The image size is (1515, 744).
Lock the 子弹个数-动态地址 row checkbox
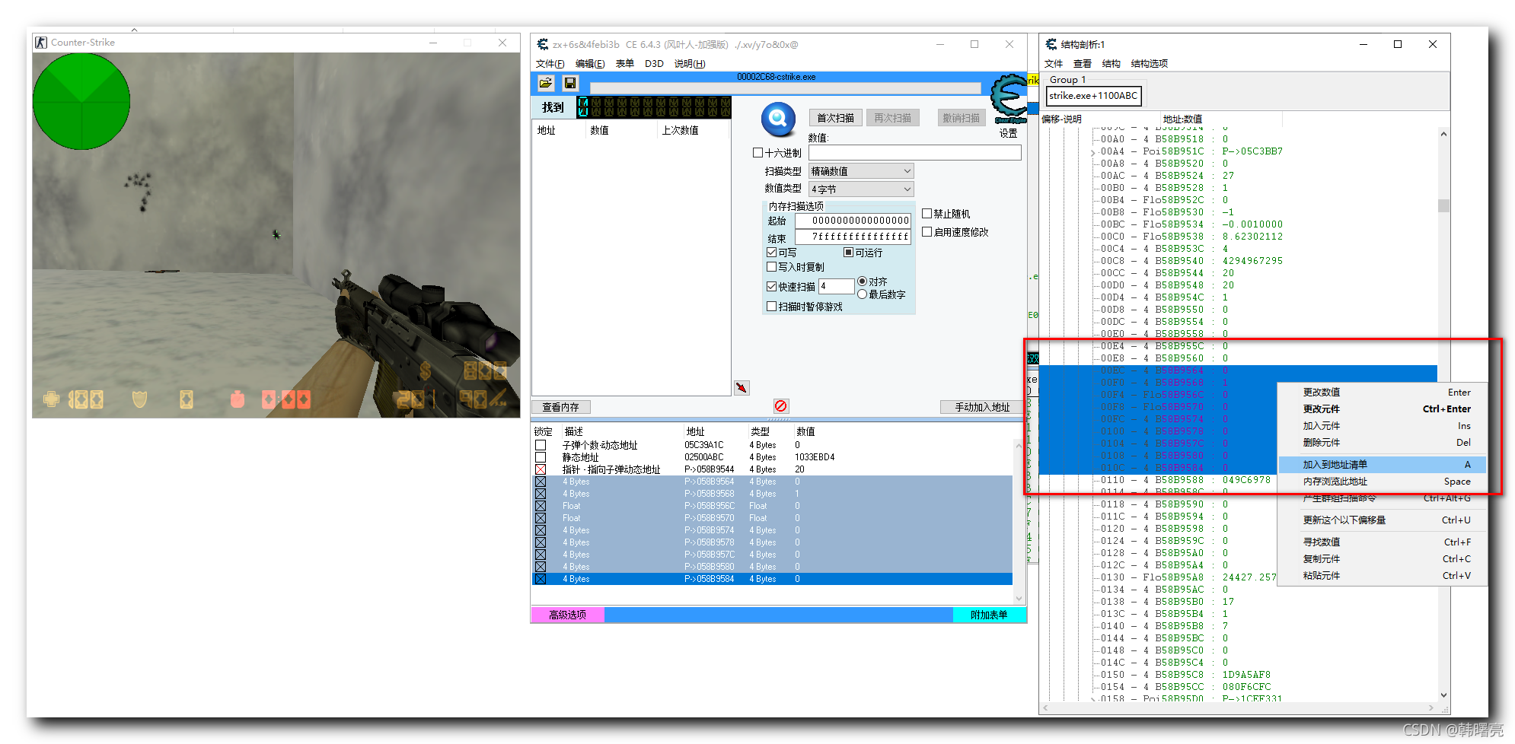541,445
